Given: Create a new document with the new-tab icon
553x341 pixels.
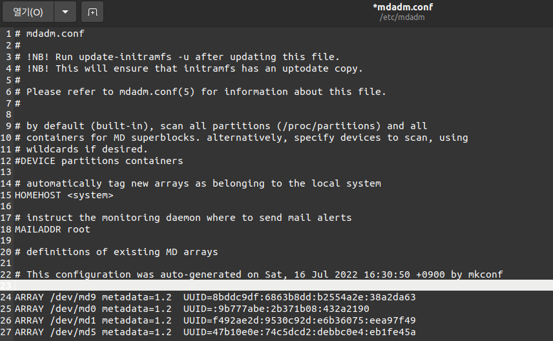Looking at the screenshot, I should (x=92, y=12).
